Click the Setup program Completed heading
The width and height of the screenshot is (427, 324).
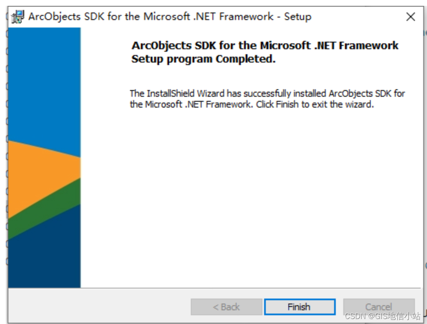tap(265, 52)
